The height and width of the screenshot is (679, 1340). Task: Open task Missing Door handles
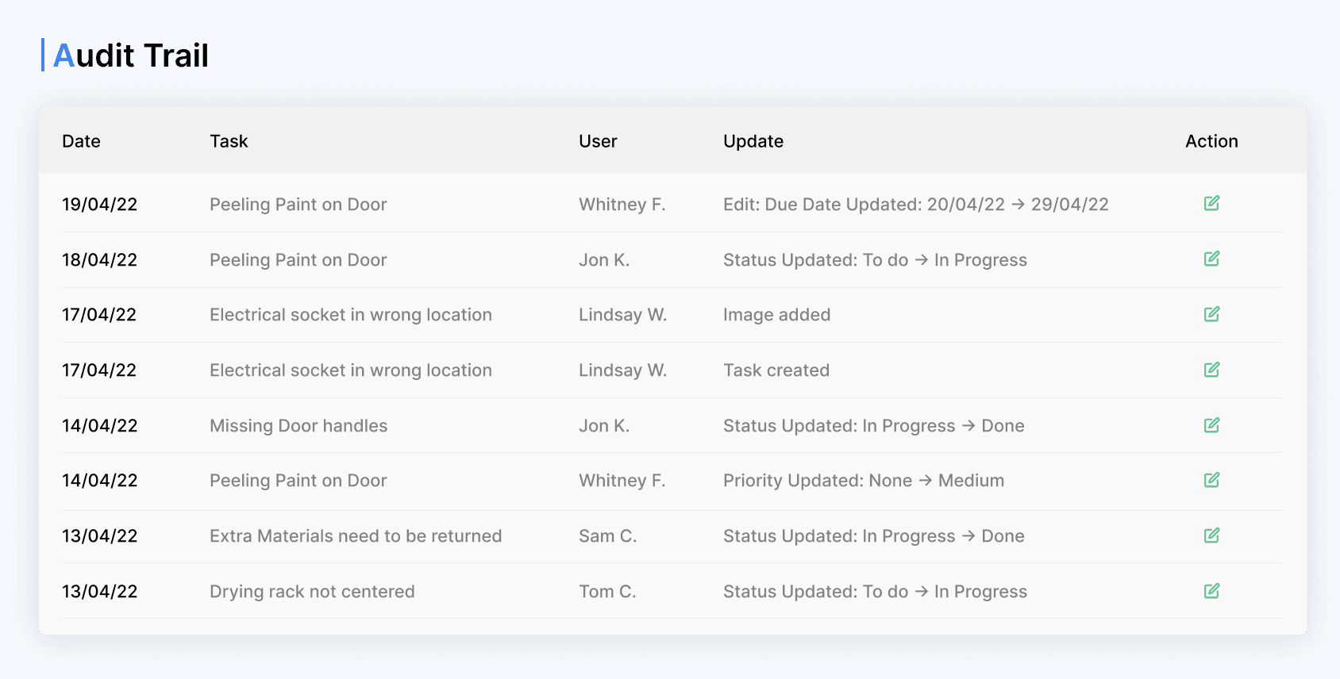click(298, 426)
